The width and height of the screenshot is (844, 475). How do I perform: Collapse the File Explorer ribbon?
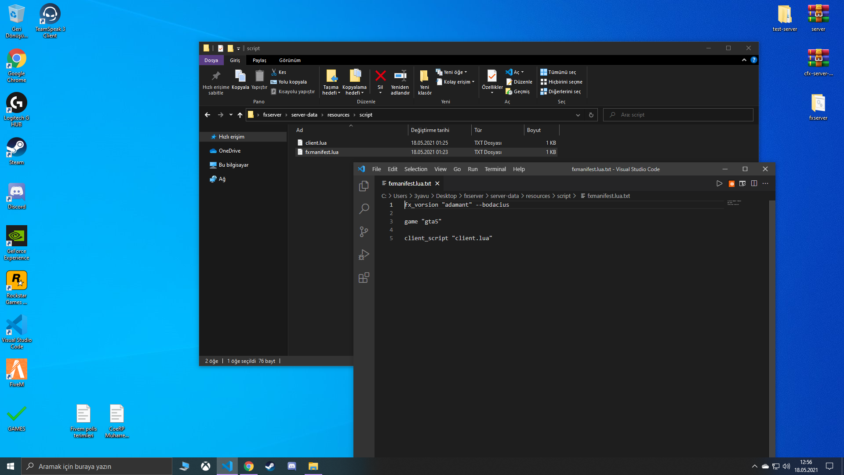click(x=744, y=60)
